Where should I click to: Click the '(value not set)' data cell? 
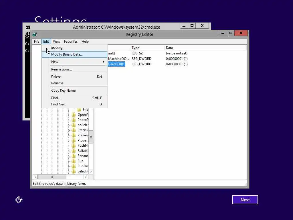click(x=177, y=53)
